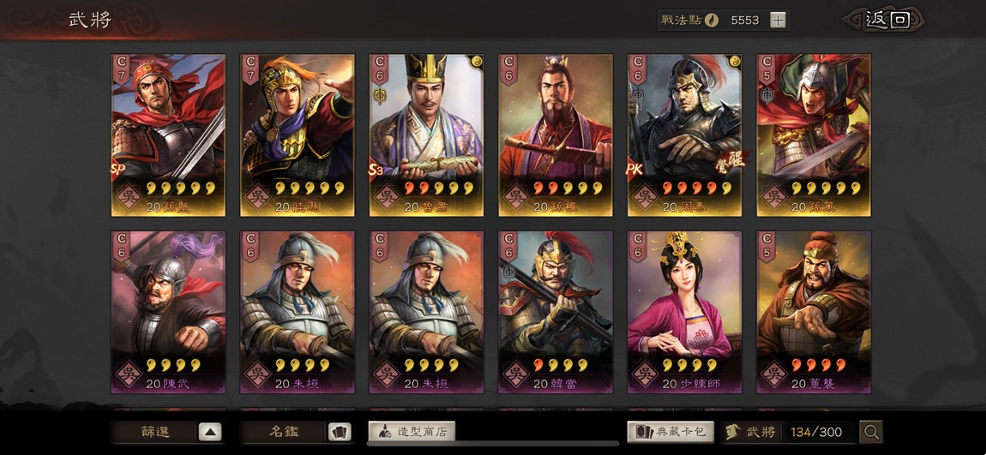986x455 pixels.
Task: Choose the 董襲 general card
Action: click(814, 312)
